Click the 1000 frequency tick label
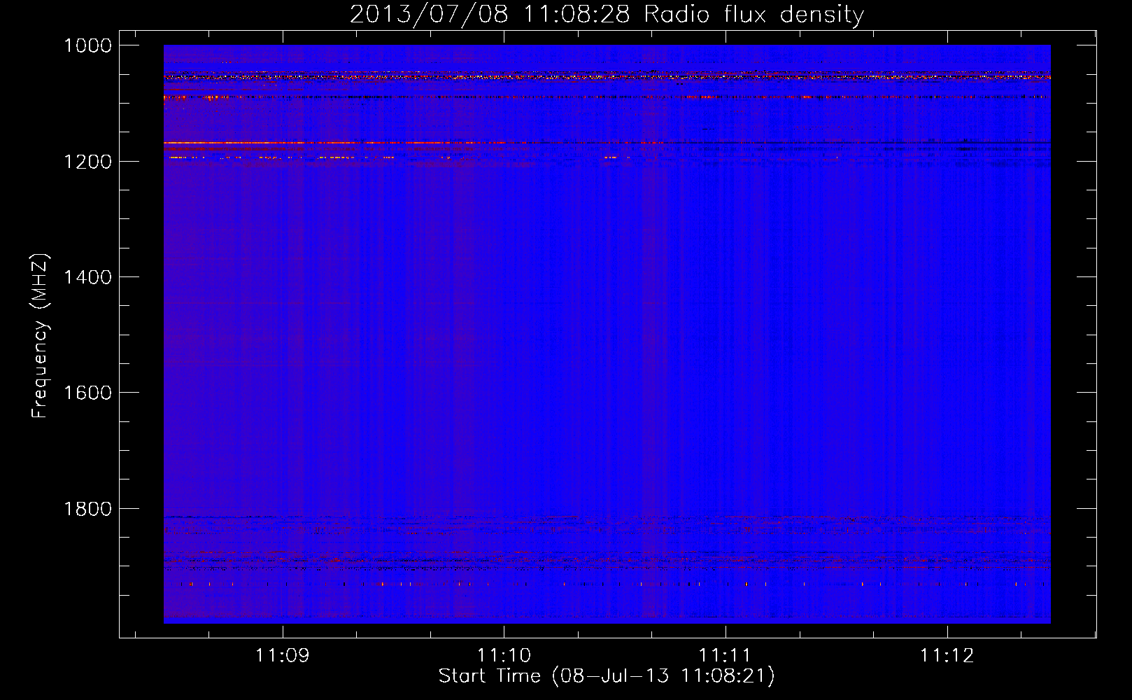Screen dimensions: 1132x700 (x=87, y=45)
